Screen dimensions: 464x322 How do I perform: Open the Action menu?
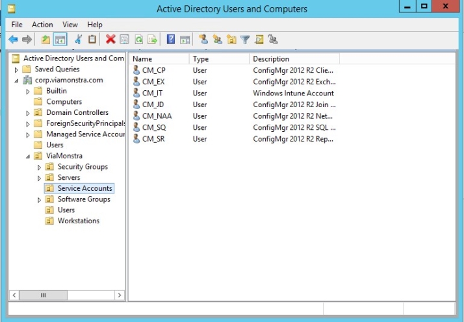(x=42, y=25)
